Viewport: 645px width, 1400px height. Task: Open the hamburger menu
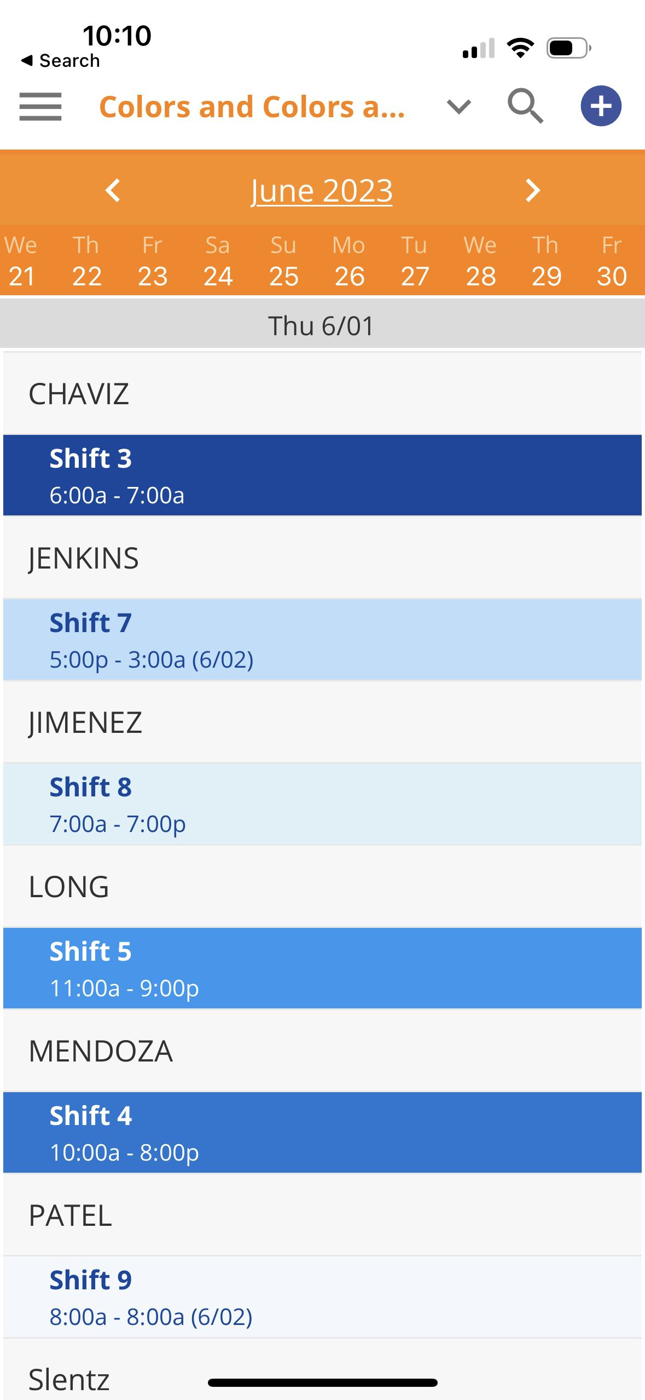[40, 106]
